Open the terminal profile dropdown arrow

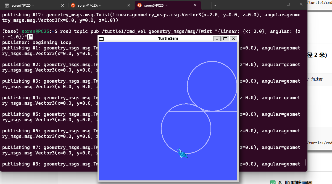(x=215, y=5)
